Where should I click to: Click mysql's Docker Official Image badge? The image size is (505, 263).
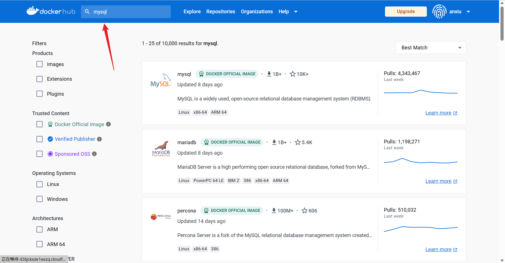(227, 74)
